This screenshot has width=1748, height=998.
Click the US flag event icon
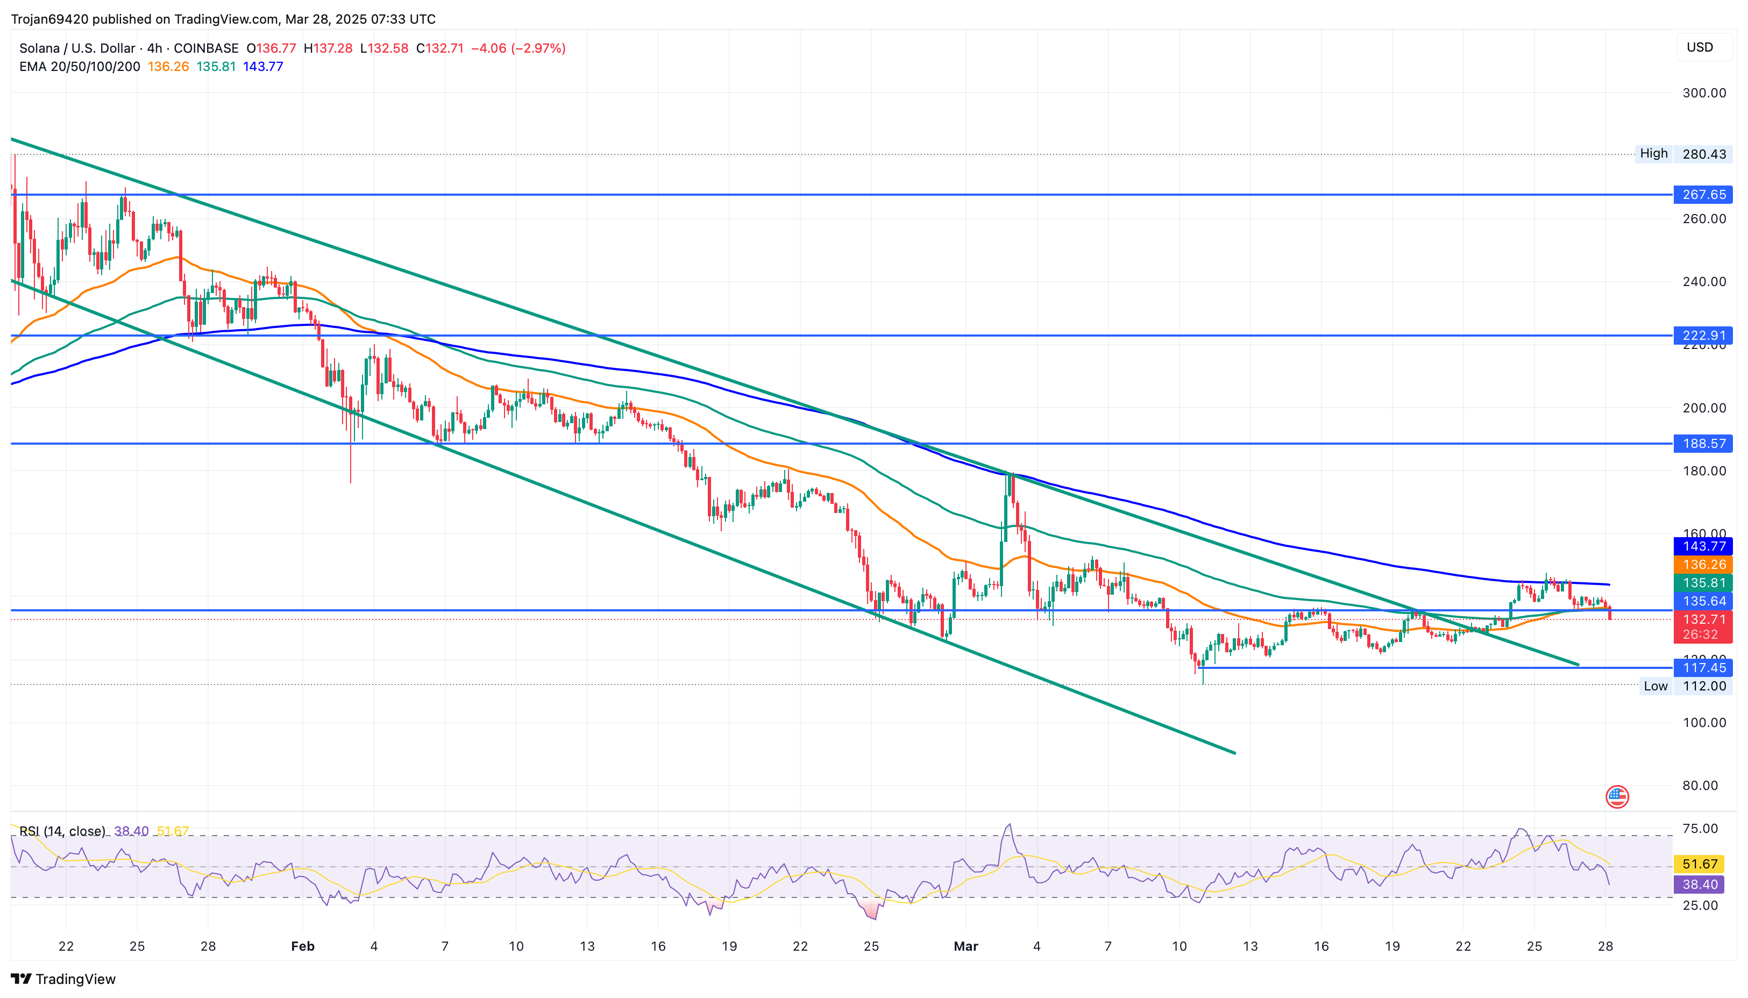click(1617, 796)
